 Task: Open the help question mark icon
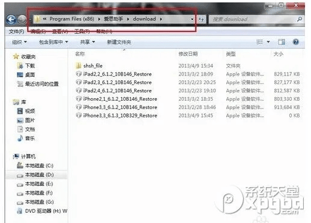(296, 42)
